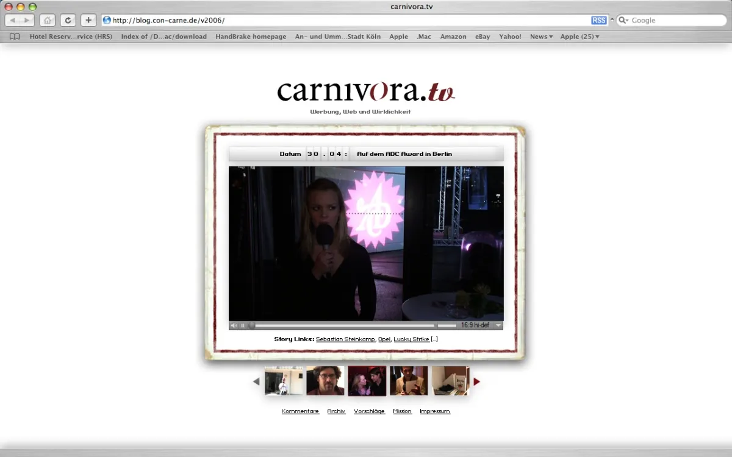Go to the browser home page

click(x=47, y=19)
